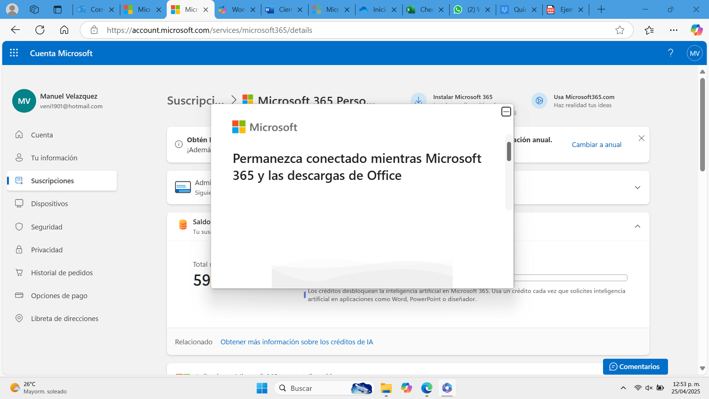Select Opciones de pago menu item
This screenshot has height=399, width=709.
click(59, 296)
